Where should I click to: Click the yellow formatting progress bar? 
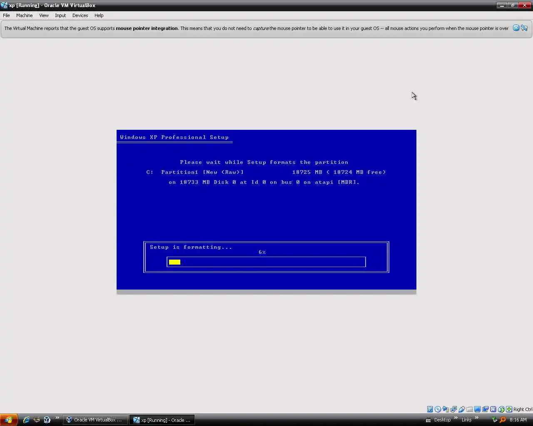pyautogui.click(x=174, y=262)
